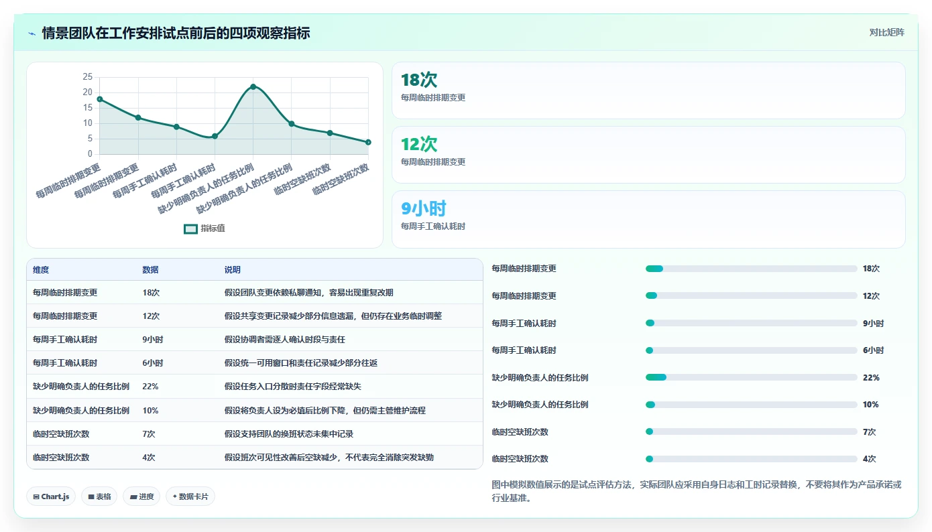Click the 25 tick on the chart's y-axis
This screenshot has height=532, width=932.
tap(88, 77)
